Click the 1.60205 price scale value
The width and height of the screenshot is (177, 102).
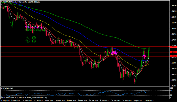click(173, 28)
